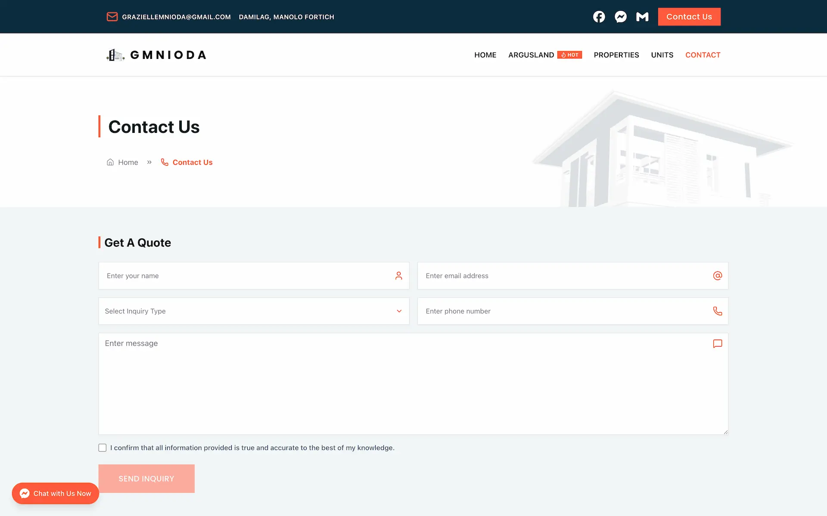Open the UNITS navigation item
827x516 pixels.
tap(662, 55)
